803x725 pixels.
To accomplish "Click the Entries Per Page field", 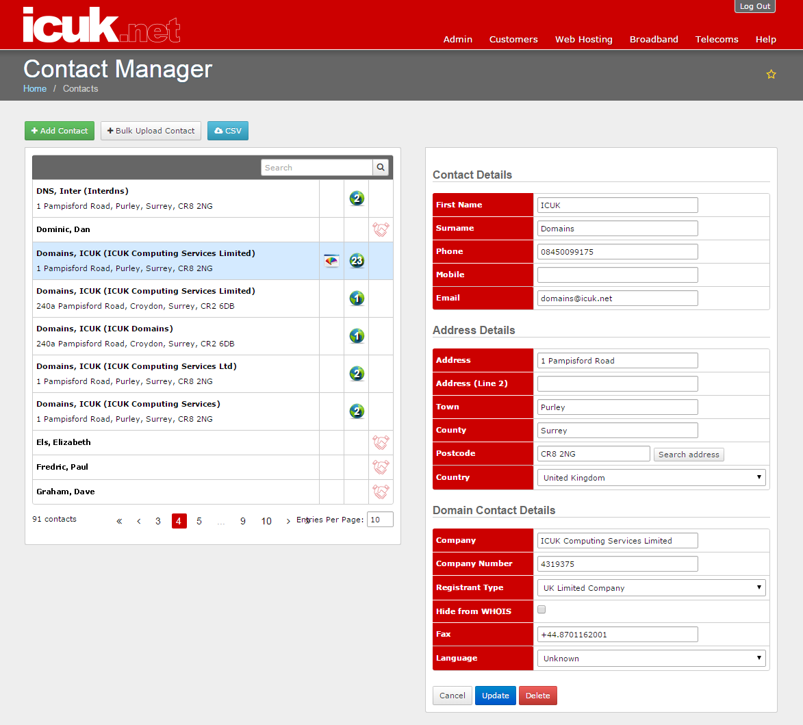I will click(380, 520).
